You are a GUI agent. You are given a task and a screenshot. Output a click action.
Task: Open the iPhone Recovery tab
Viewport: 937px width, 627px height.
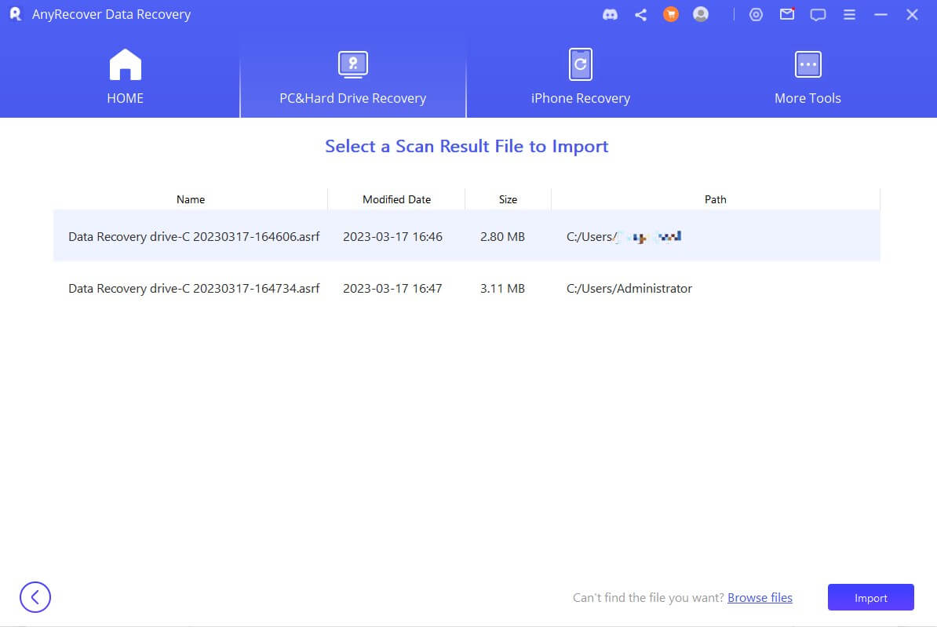580,77
